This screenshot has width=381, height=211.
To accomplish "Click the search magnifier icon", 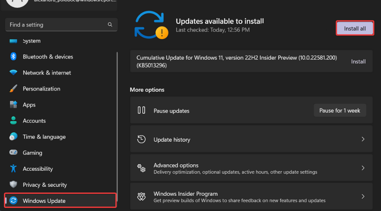I will pyautogui.click(x=110, y=24).
